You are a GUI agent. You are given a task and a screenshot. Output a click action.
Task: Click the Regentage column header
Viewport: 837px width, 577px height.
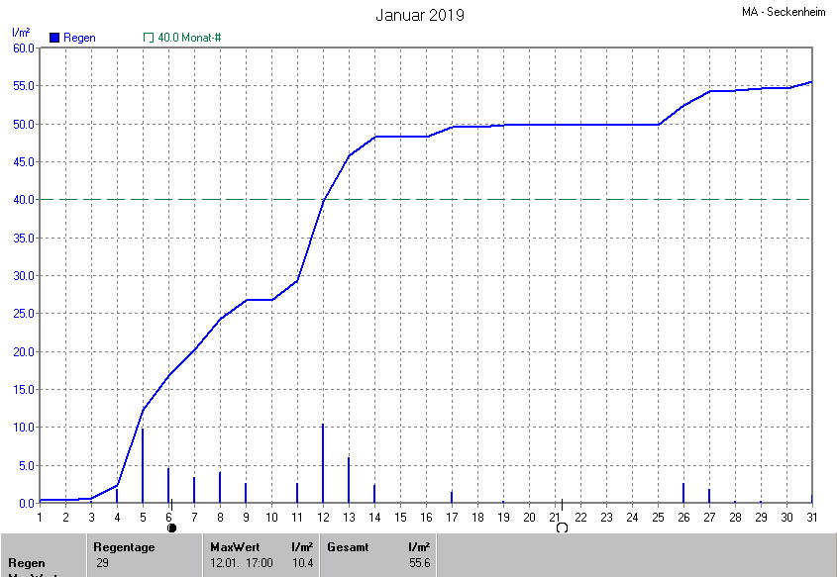point(126,546)
